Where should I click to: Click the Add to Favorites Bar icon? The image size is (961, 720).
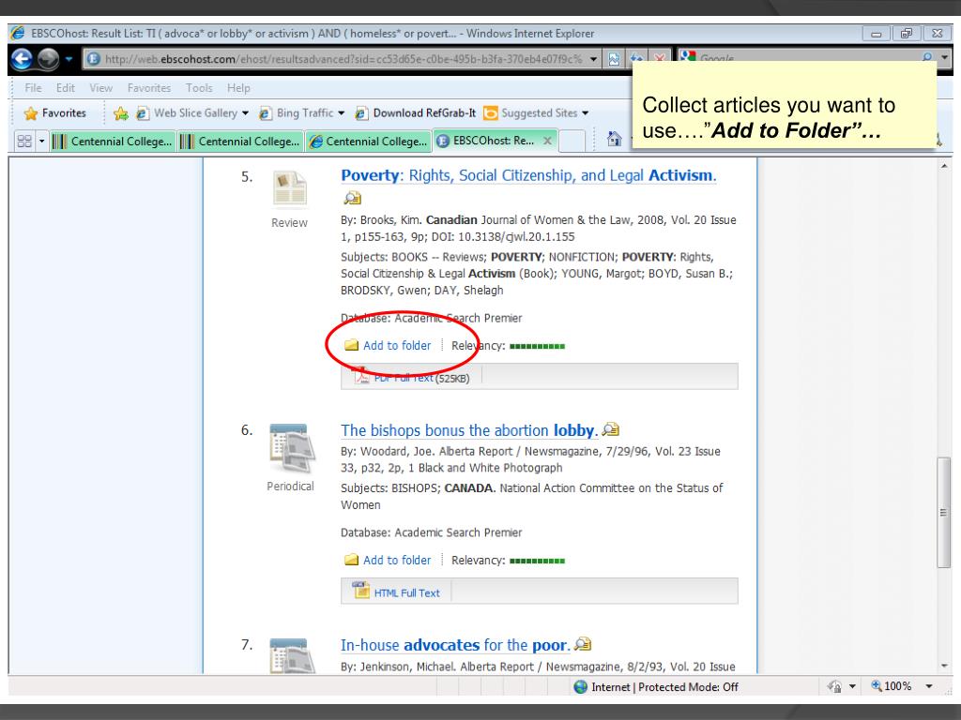121,113
